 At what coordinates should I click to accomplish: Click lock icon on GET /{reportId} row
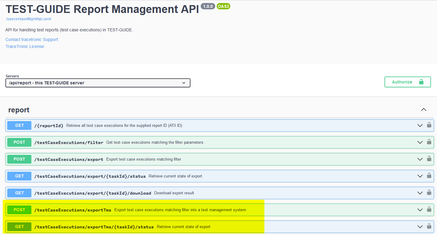(x=429, y=125)
